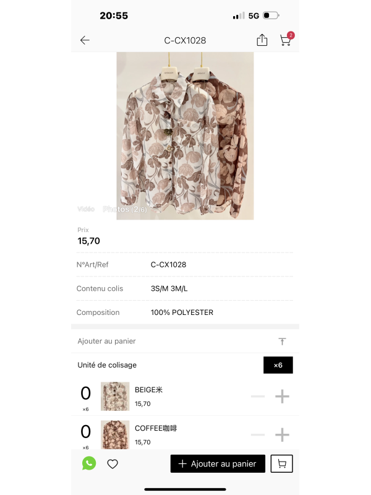
Task: Collapse the panel with the up-arrow icon
Action: click(283, 342)
